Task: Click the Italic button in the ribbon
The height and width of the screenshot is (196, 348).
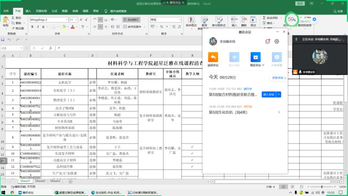Action: pyautogui.click(x=37, y=26)
